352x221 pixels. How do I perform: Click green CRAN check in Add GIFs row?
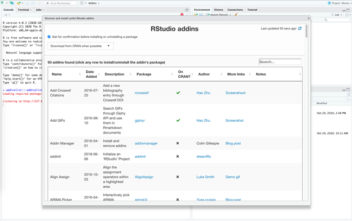pyautogui.click(x=178, y=121)
